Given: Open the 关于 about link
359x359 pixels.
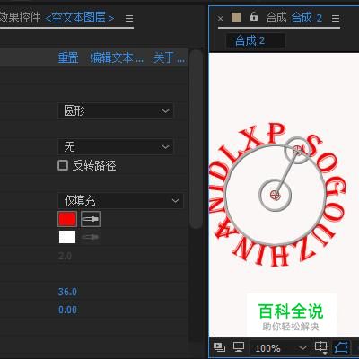Looking at the screenshot, I should pyautogui.click(x=169, y=57).
